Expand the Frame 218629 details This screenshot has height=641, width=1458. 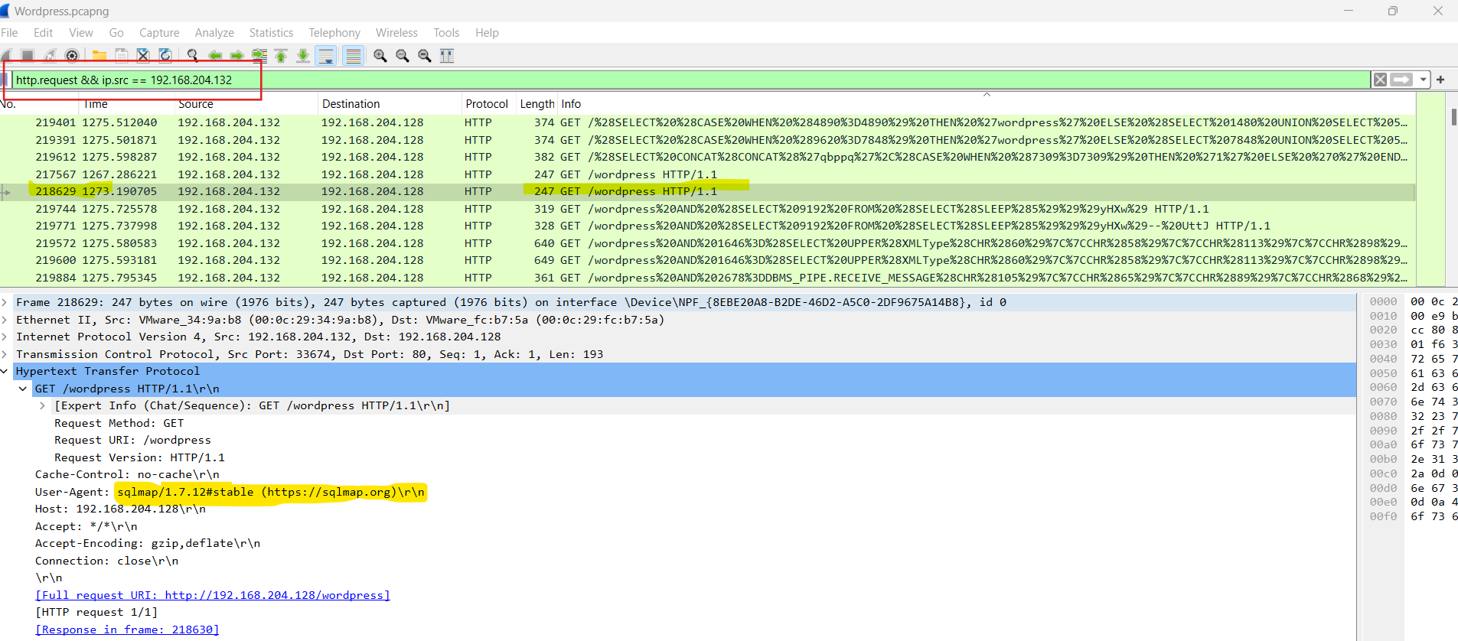[5, 302]
